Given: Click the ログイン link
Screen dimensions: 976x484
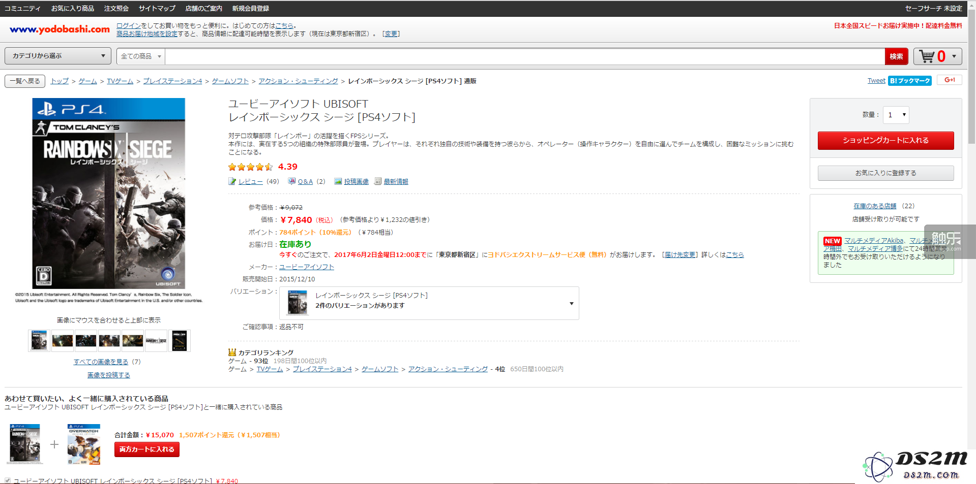Looking at the screenshot, I should [x=129, y=25].
